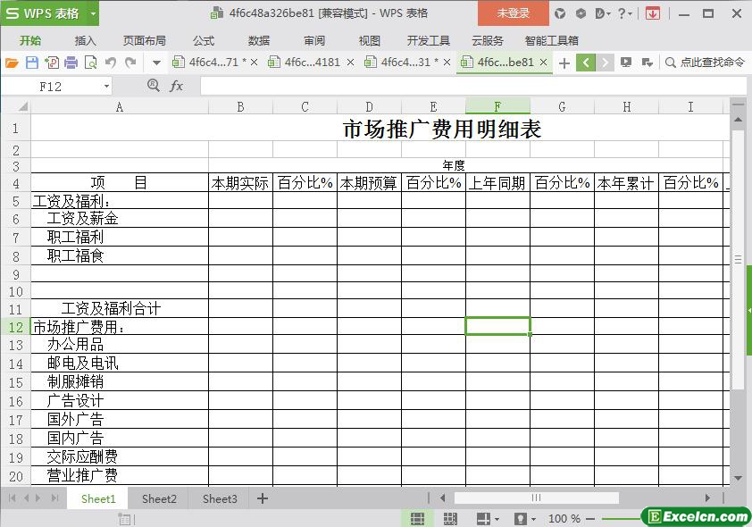Select column F header

coord(497,106)
